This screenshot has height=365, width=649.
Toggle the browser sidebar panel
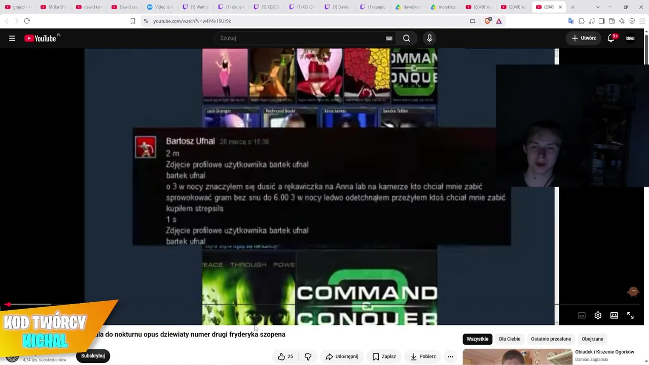[x=601, y=21]
